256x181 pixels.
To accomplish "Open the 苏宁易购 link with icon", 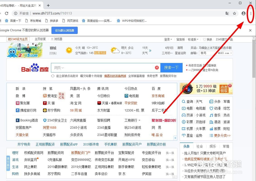I will [x=52, y=110].
